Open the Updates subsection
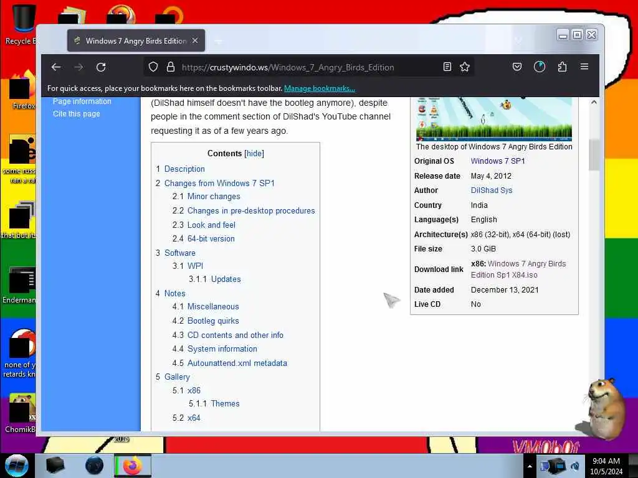The image size is (638, 478). [226, 279]
